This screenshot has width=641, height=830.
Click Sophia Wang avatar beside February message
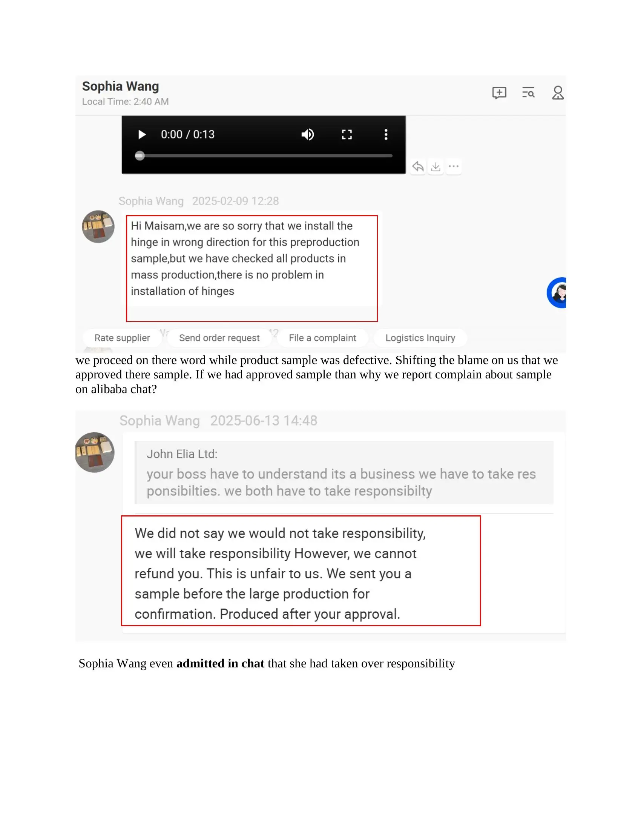tap(98, 226)
